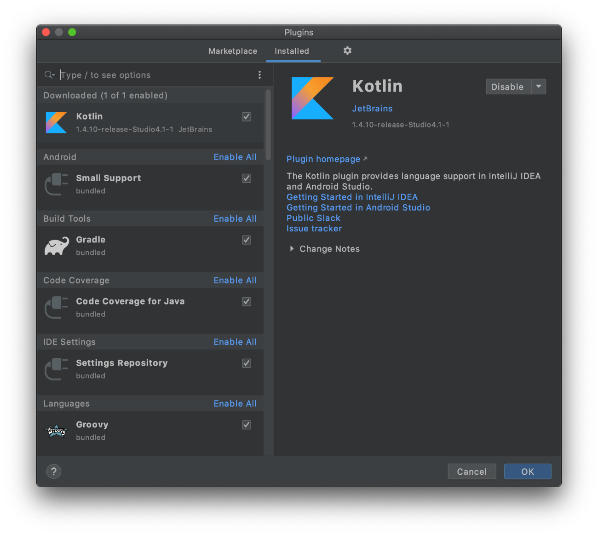Click the Cancel button

tap(472, 472)
